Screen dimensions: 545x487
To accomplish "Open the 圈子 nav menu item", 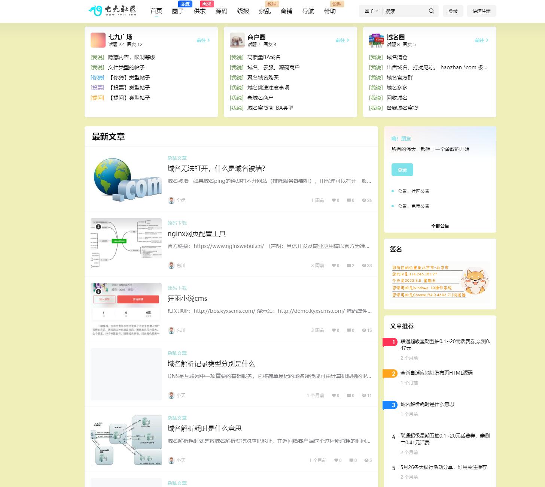I will coord(178,11).
